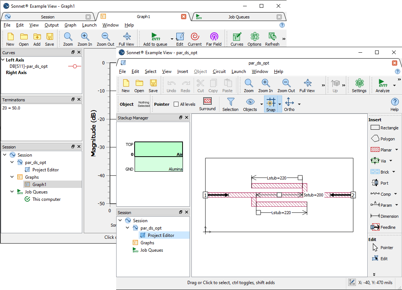This screenshot has height=290, width=402.
Task: Open the Snap dropdown arrow
Action: (x=280, y=104)
